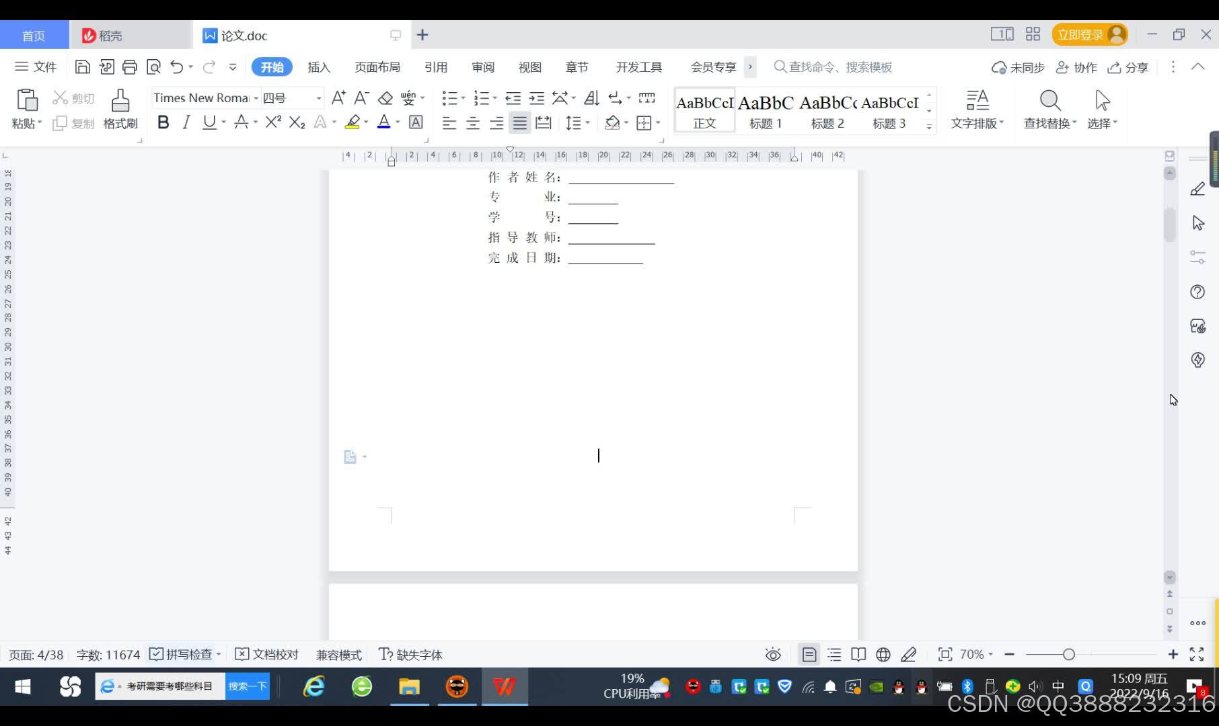Open the highlight color tool
This screenshot has width=1219, height=726.
tap(353, 122)
